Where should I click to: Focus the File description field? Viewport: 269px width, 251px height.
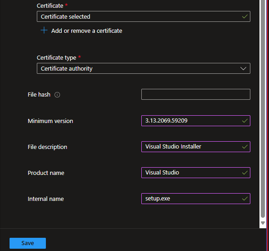[196, 147]
